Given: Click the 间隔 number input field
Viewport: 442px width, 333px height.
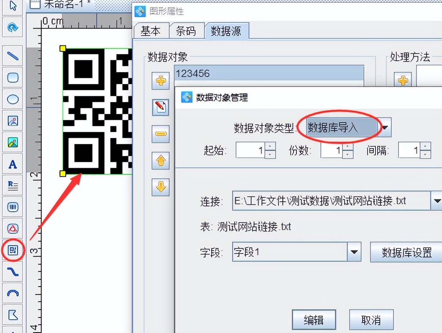Looking at the screenshot, I should [410, 150].
